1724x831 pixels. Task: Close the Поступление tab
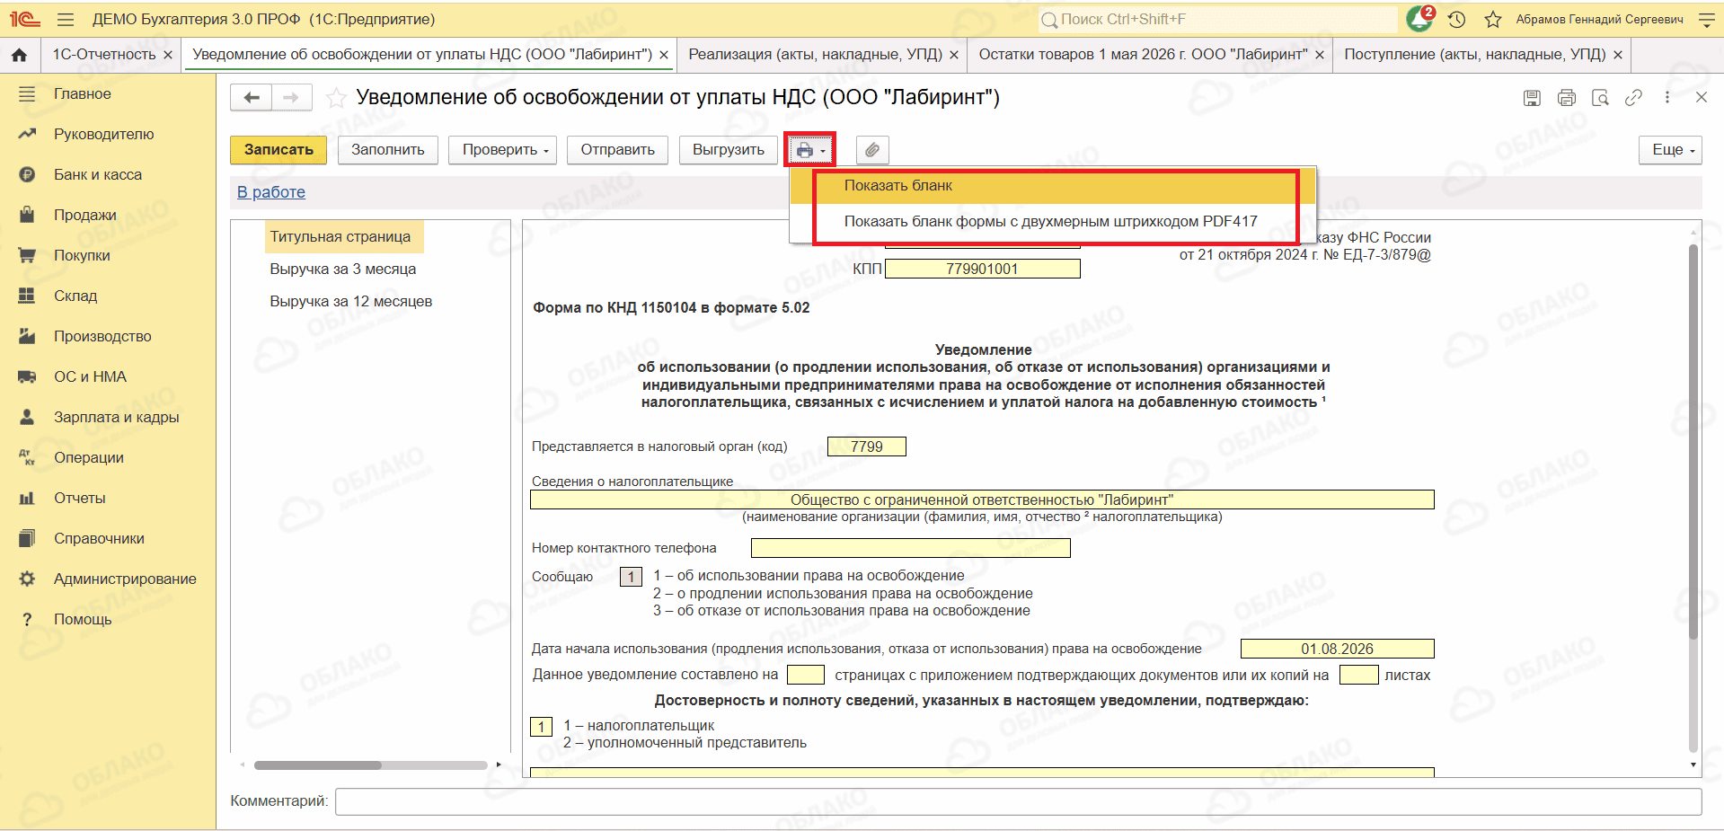click(1618, 55)
